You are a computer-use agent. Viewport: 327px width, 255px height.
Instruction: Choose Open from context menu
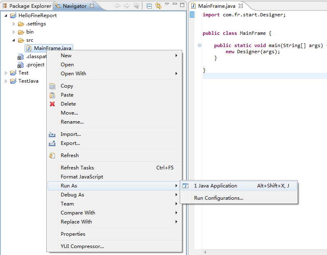(114, 65)
